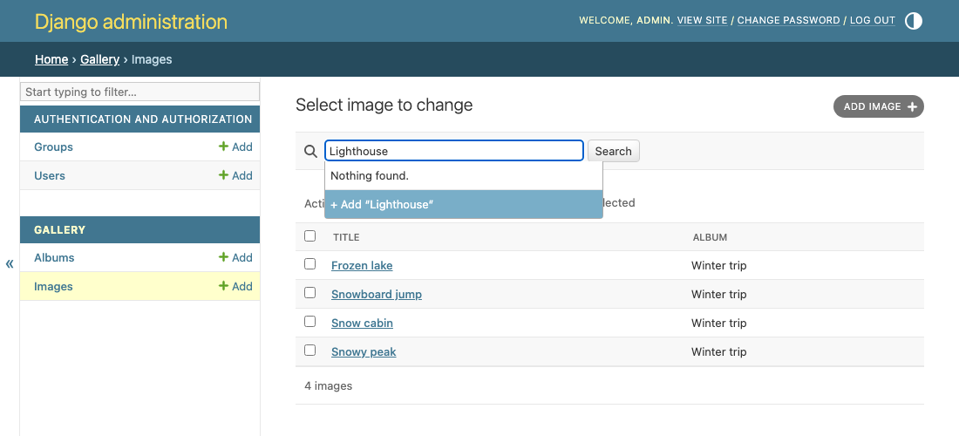Click the LOG OUT link
This screenshot has height=436, width=959.
872,20
